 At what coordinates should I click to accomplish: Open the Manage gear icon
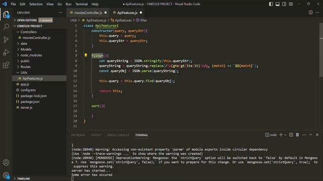tap(6, 175)
